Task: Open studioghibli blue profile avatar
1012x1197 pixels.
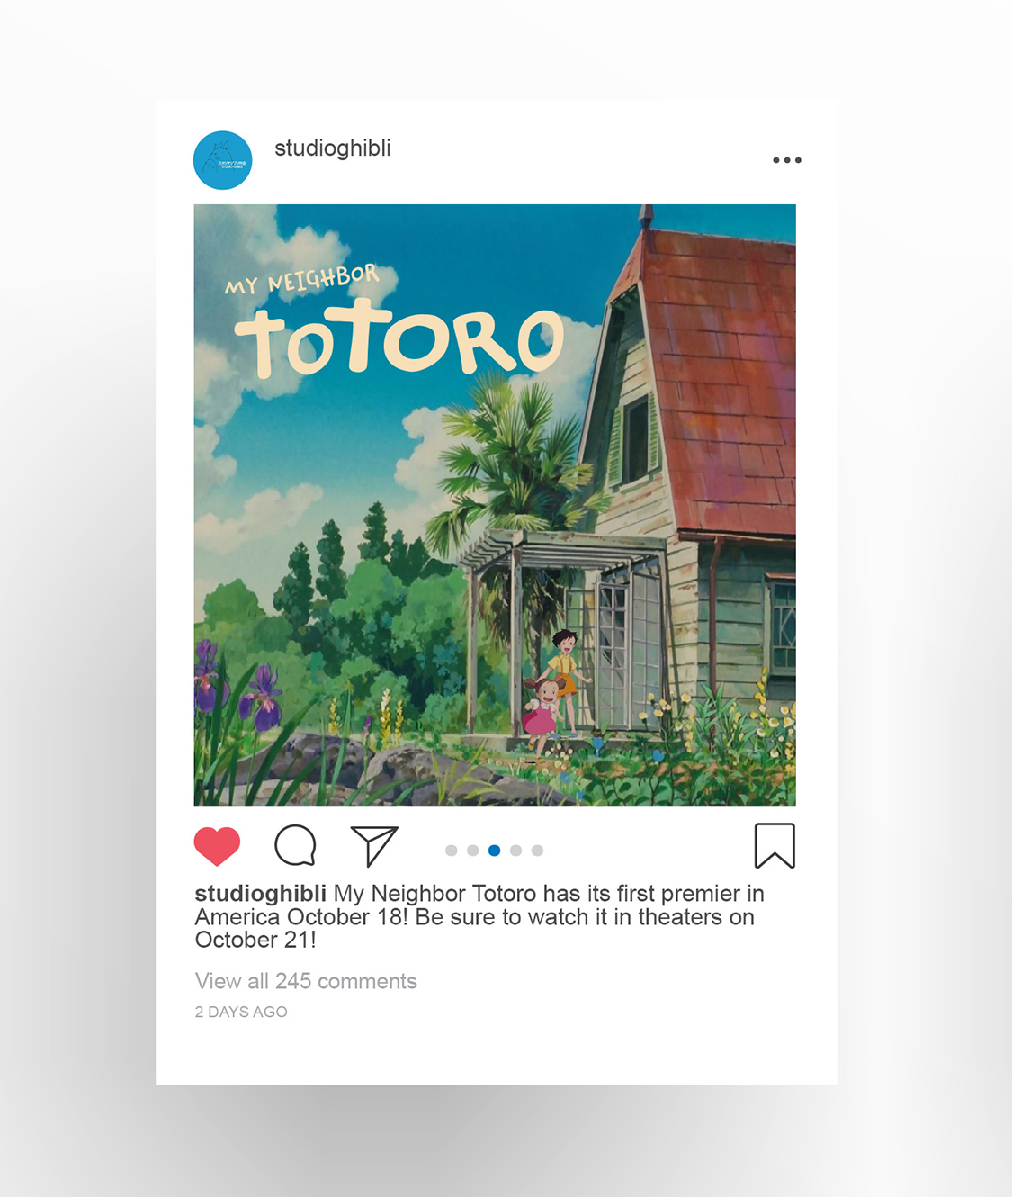Action: [x=223, y=160]
